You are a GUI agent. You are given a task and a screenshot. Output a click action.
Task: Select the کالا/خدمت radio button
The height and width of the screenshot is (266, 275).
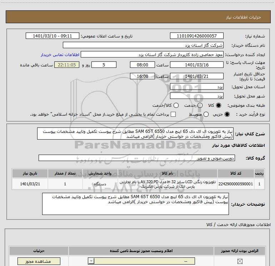point(176,105)
